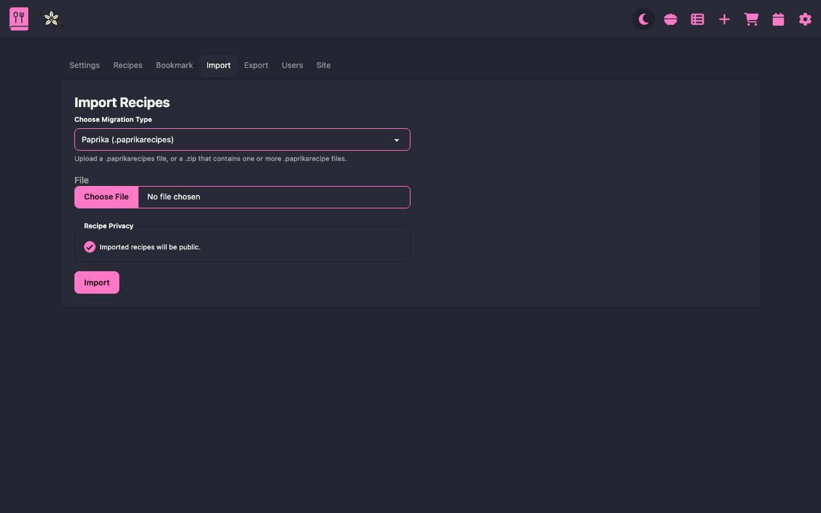
Task: Open the calendar meal plan icon
Action: coord(779,19)
